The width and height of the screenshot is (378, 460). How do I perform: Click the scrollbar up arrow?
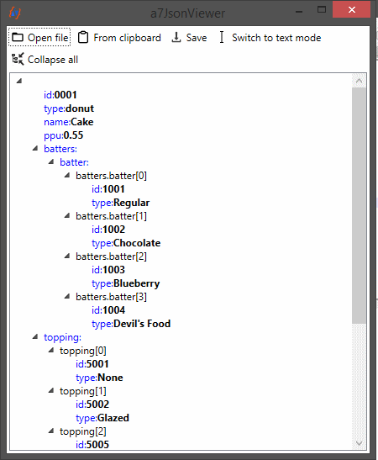coord(359,81)
